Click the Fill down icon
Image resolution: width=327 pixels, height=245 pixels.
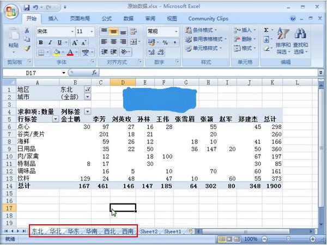(267, 39)
